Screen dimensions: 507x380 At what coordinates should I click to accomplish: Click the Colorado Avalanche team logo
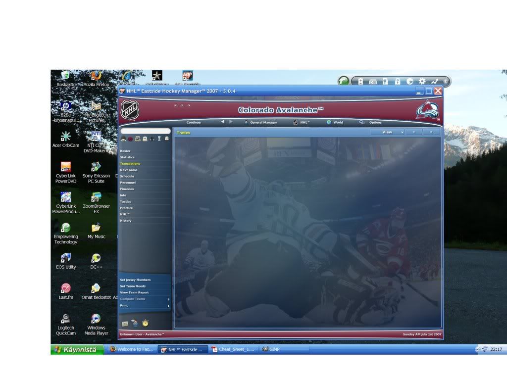coord(427,110)
